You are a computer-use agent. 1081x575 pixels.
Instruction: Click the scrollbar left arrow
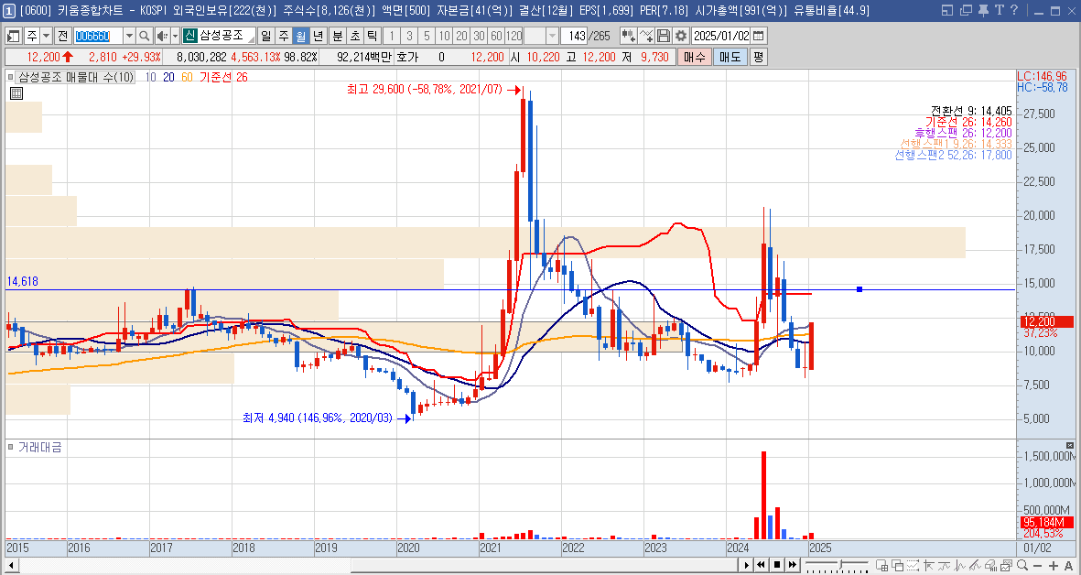click(11, 565)
